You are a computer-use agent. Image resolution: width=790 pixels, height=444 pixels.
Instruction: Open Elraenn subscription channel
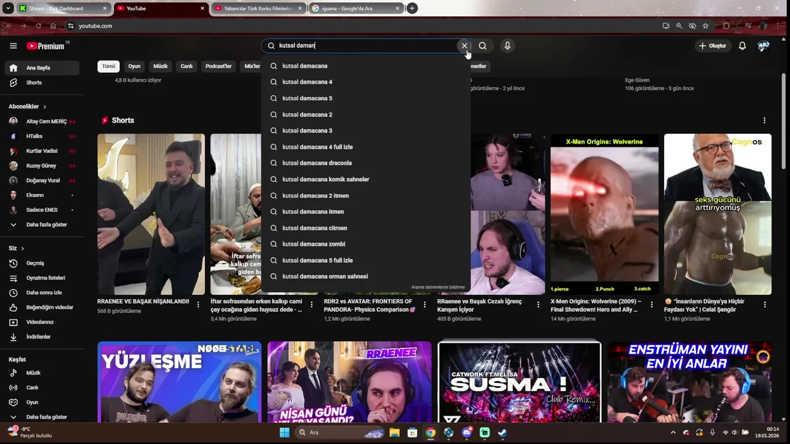(42, 195)
